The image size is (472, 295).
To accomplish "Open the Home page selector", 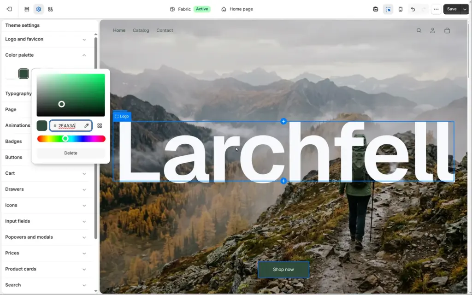I will (x=237, y=9).
